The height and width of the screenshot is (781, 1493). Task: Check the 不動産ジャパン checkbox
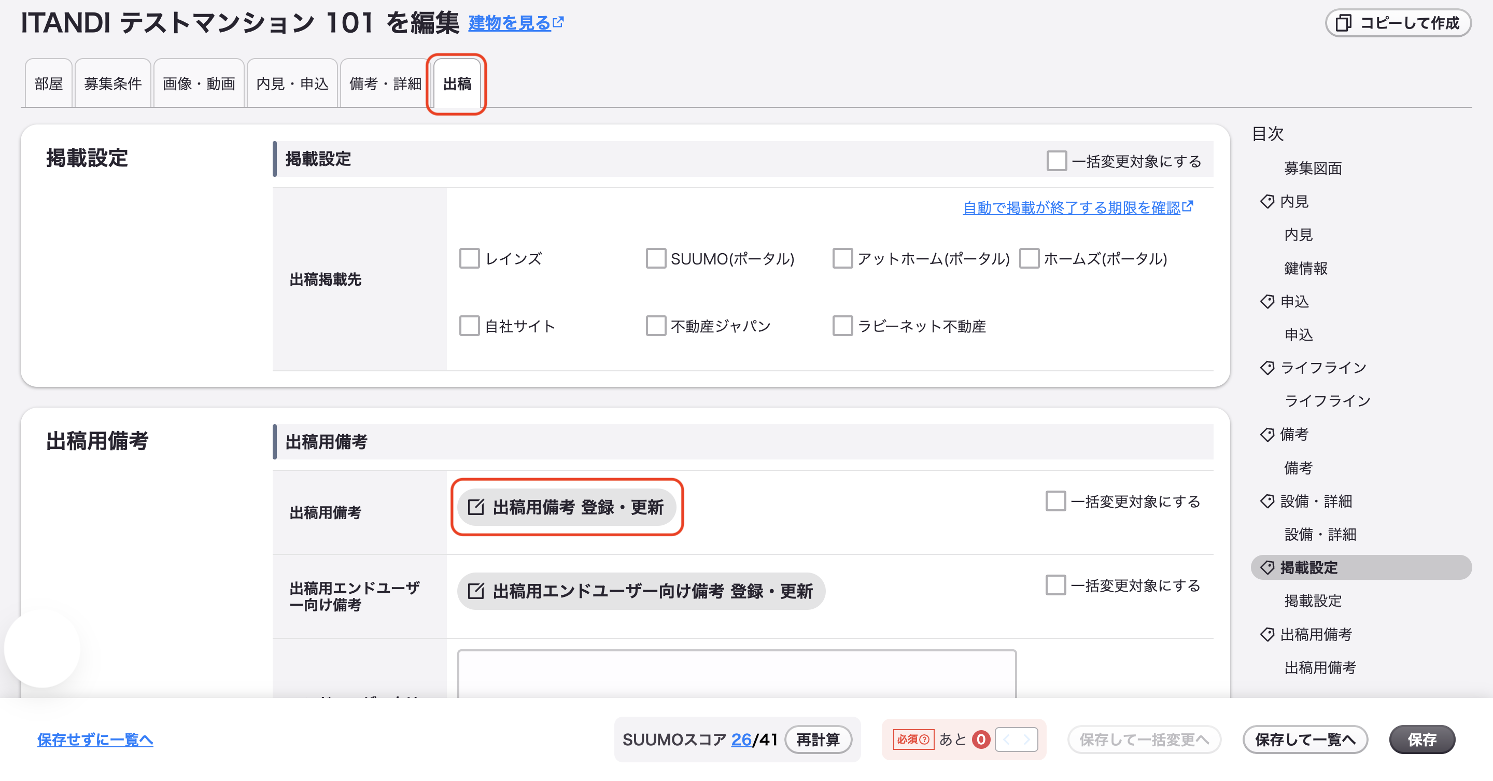(655, 325)
